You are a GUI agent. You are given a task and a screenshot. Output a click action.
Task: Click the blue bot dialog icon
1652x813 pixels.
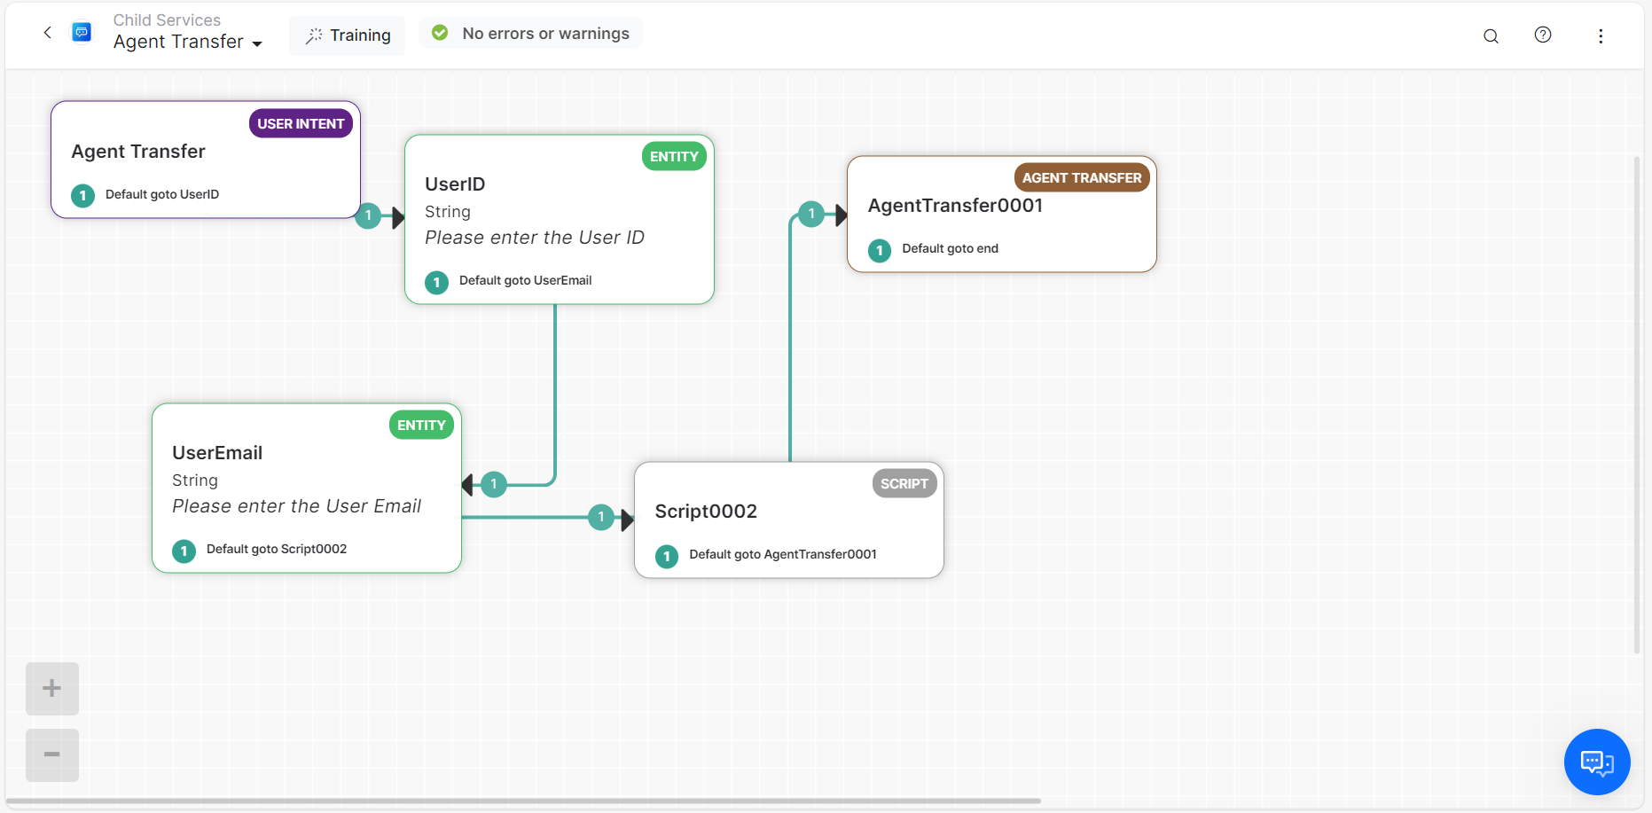click(82, 33)
